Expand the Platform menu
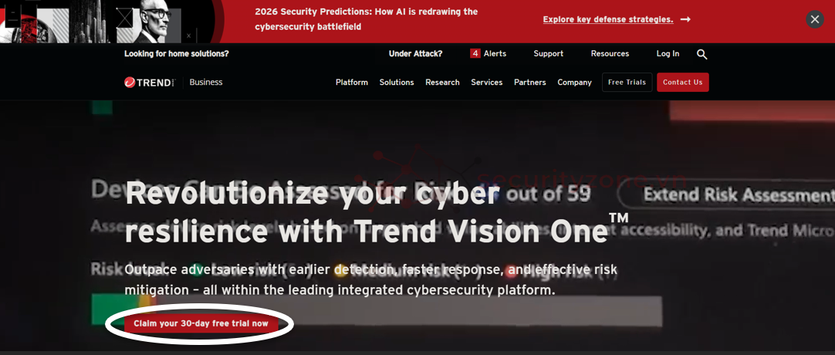Viewport: 835px width, 355px height. pyautogui.click(x=351, y=83)
